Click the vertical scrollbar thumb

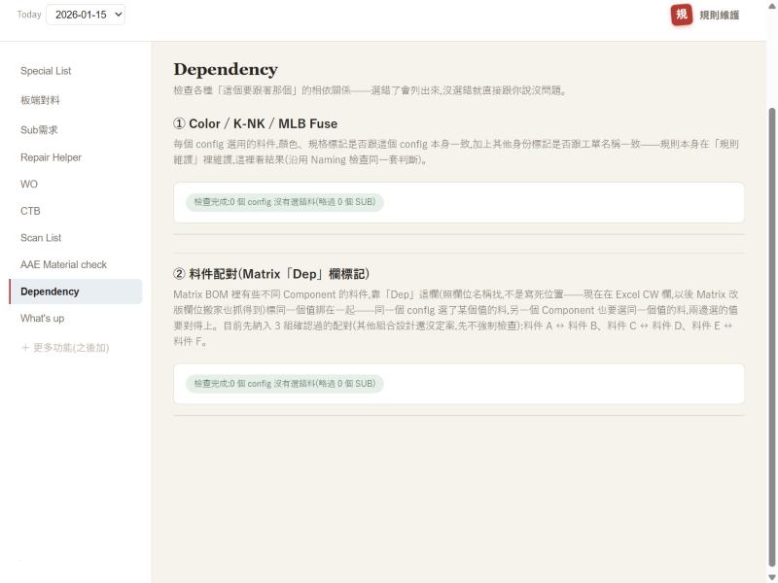tap(771, 337)
